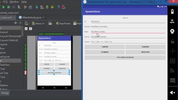Open the Window menu

[14, 2]
